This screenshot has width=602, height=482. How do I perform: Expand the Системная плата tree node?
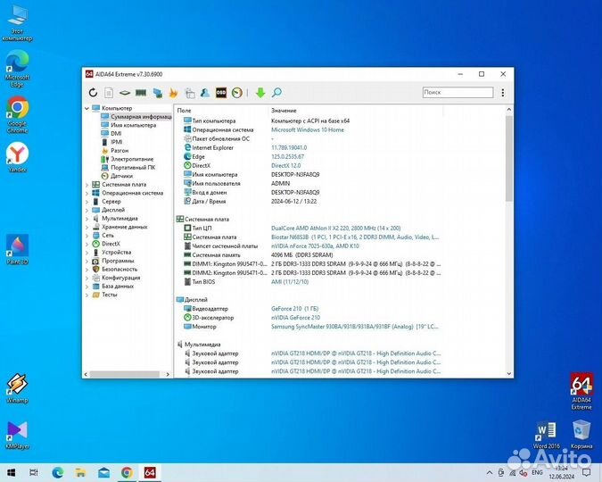[87, 185]
